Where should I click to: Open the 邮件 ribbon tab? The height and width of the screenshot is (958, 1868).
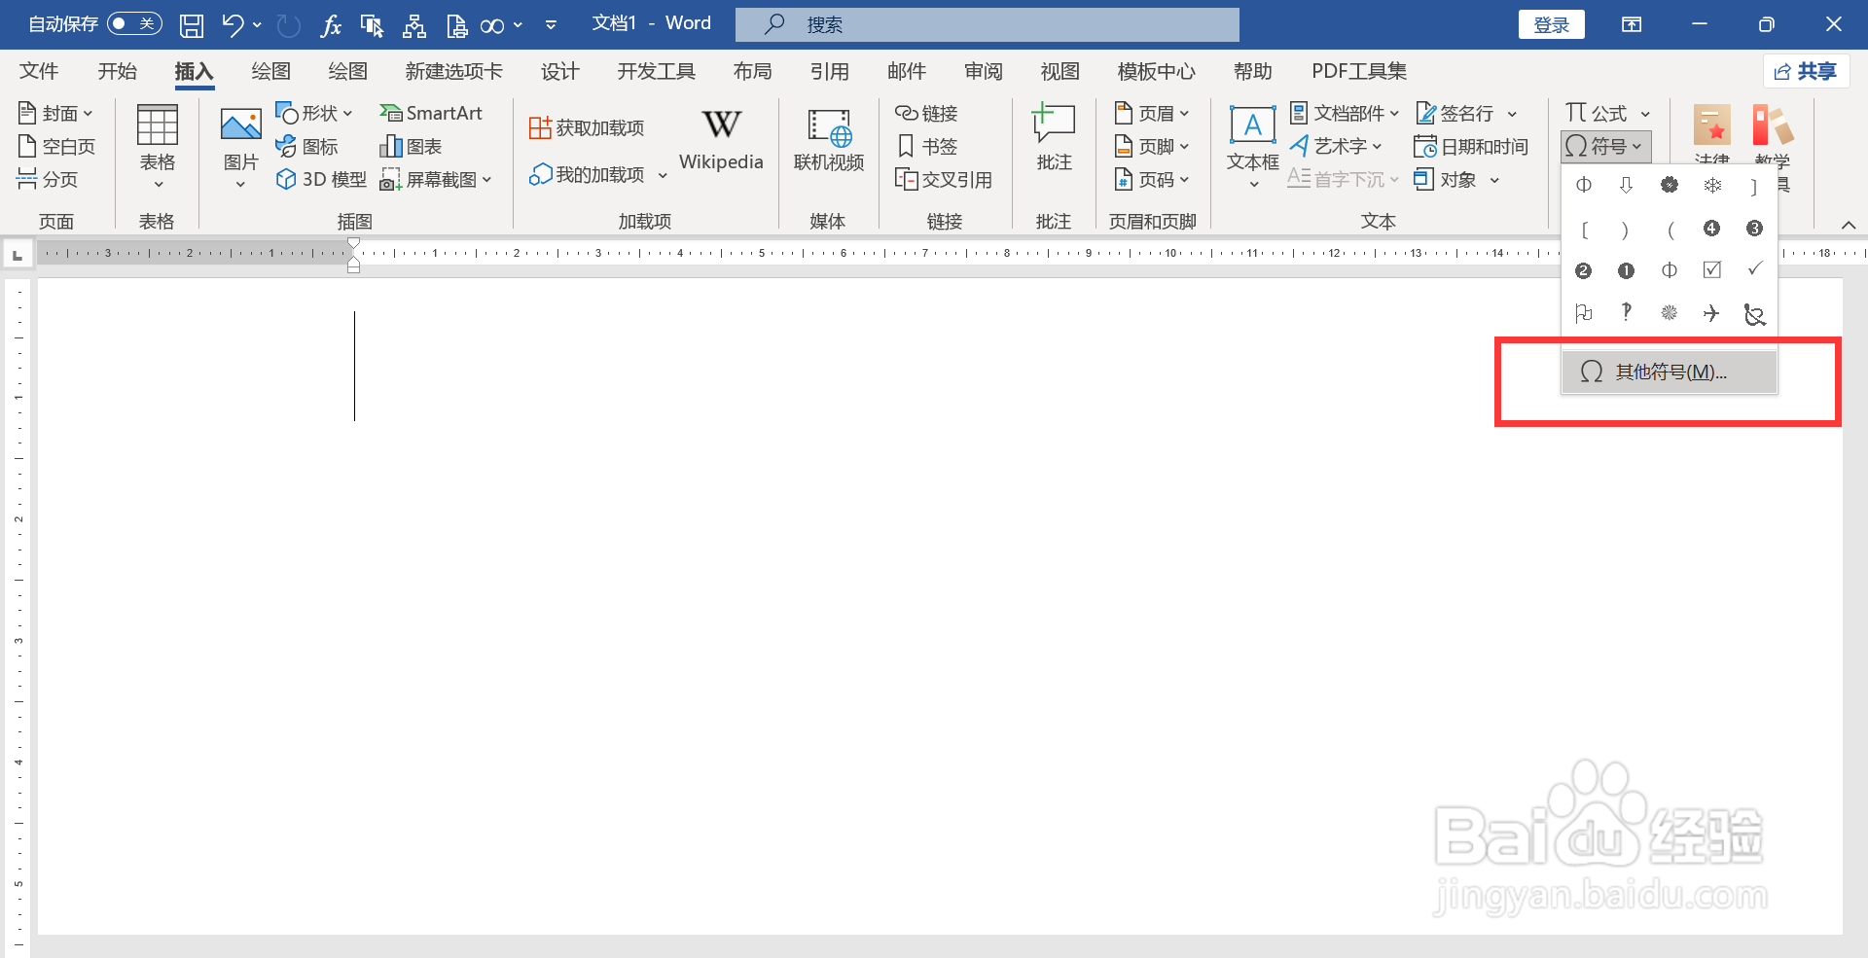(906, 71)
